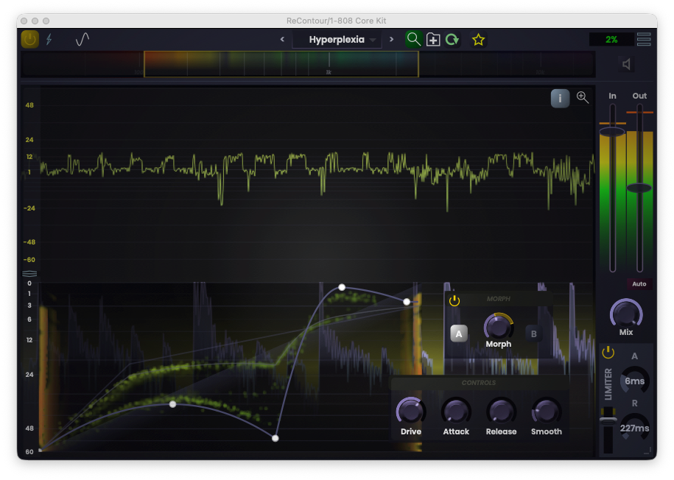Open the info 'i' button on graph
674x480 pixels.
(560, 98)
